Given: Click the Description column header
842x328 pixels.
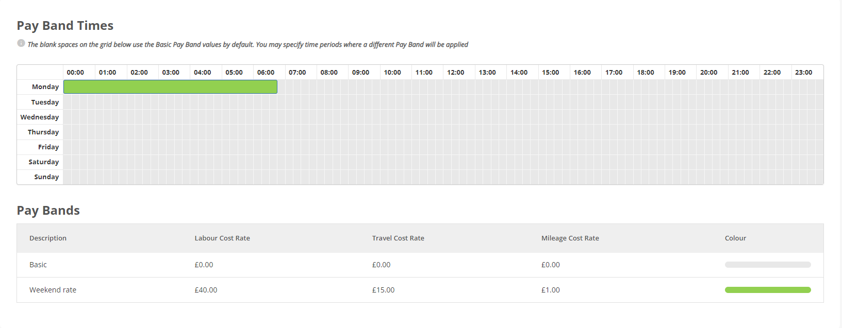Looking at the screenshot, I should [x=48, y=238].
